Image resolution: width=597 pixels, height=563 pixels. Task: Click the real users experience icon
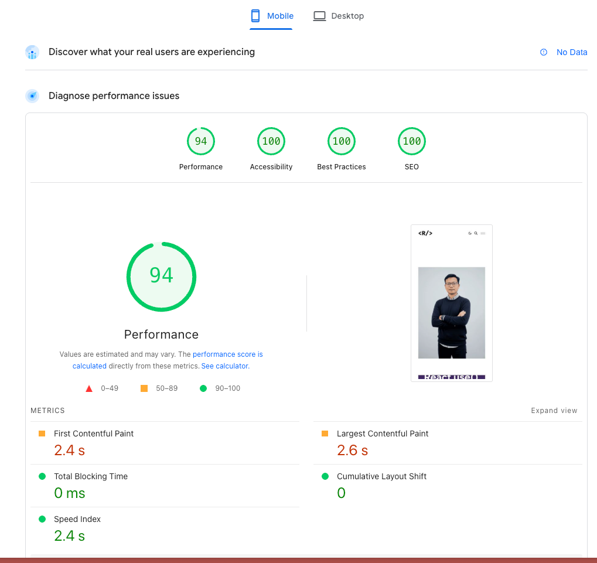[32, 52]
